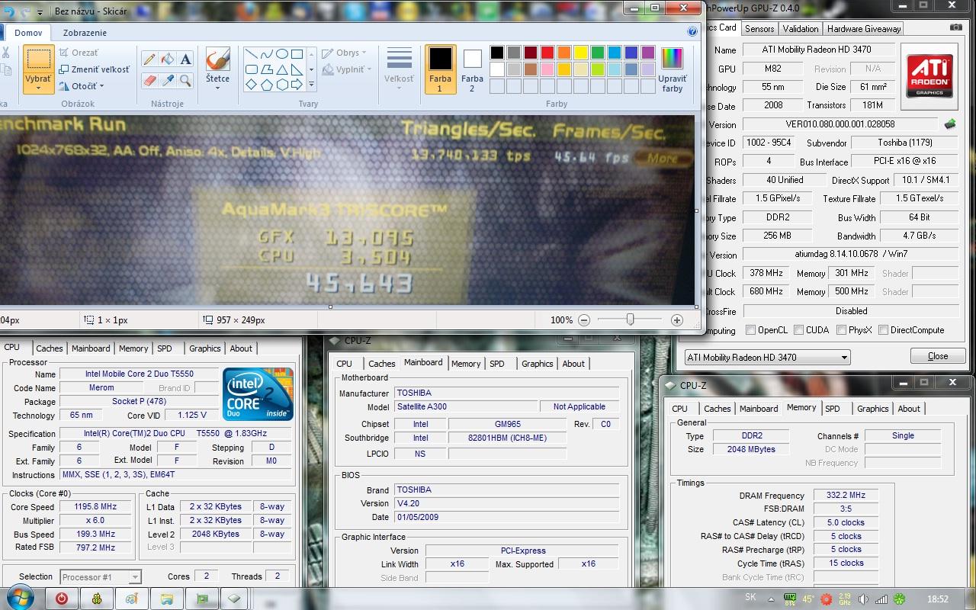976x610 pixels.
Task: Switch to Zobrazenie ribbon tab
Action: [x=85, y=33]
